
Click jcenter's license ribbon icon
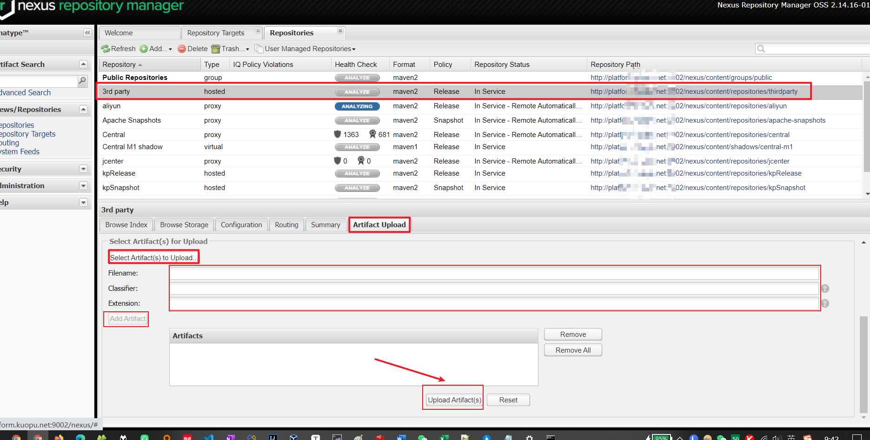pyautogui.click(x=361, y=161)
